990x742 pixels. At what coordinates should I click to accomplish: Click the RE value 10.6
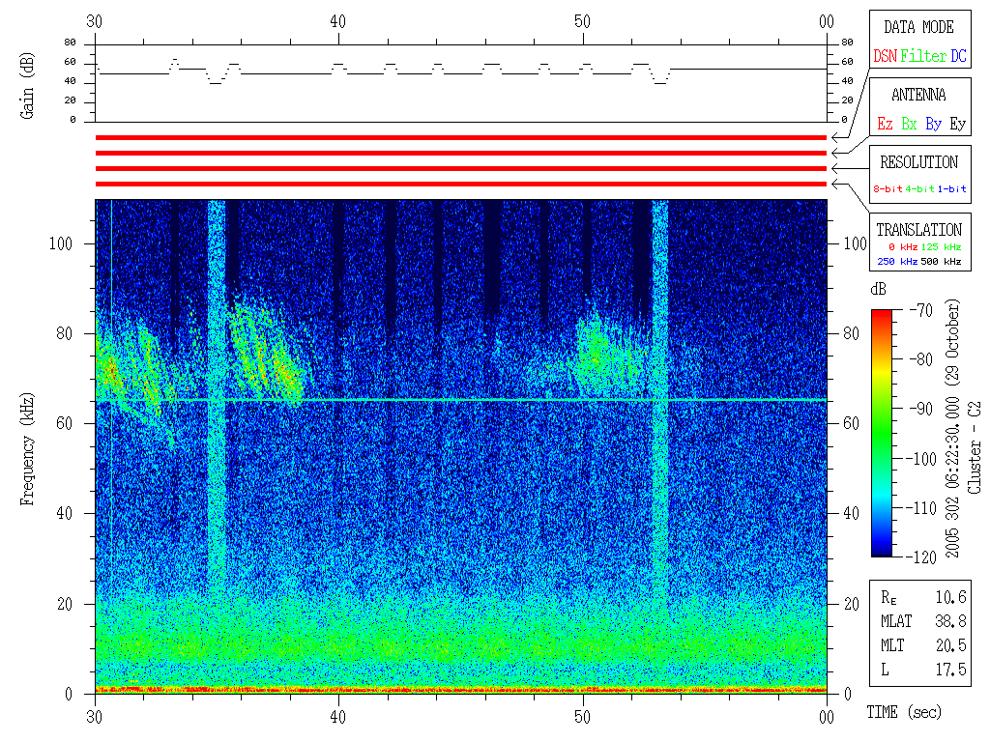point(950,597)
